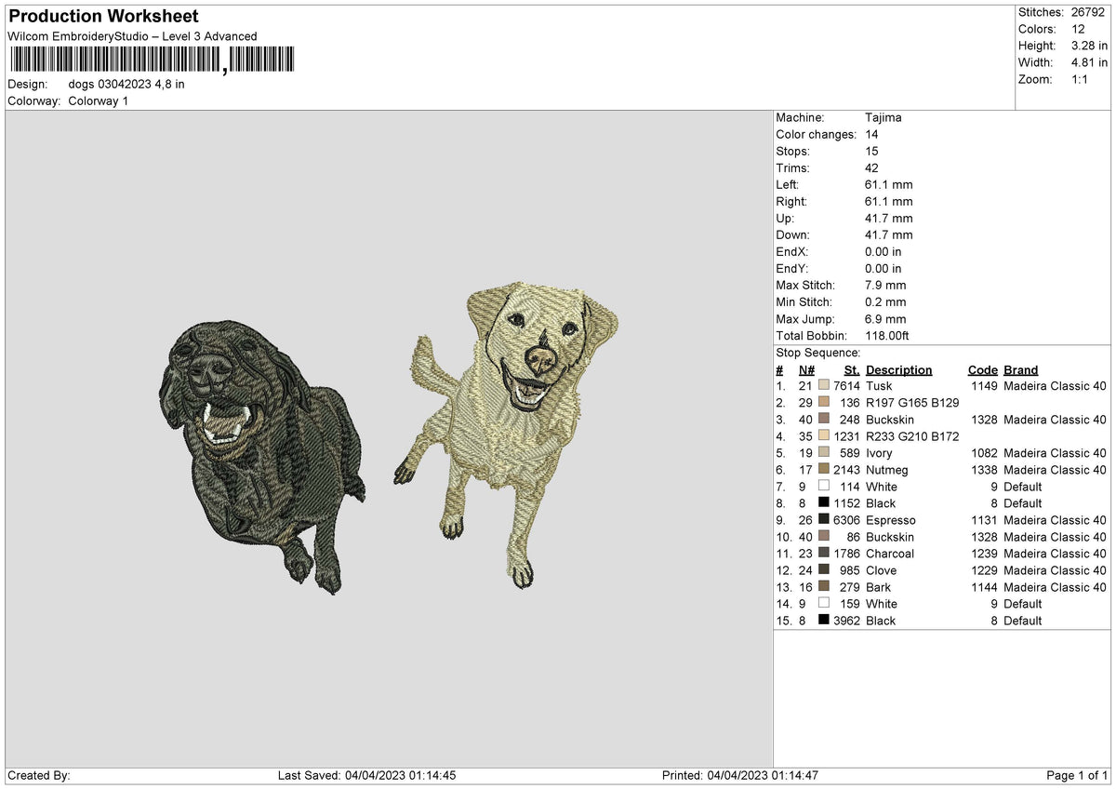Click the black labrador embroidery design
This screenshot has width=1116, height=789.
260,456
